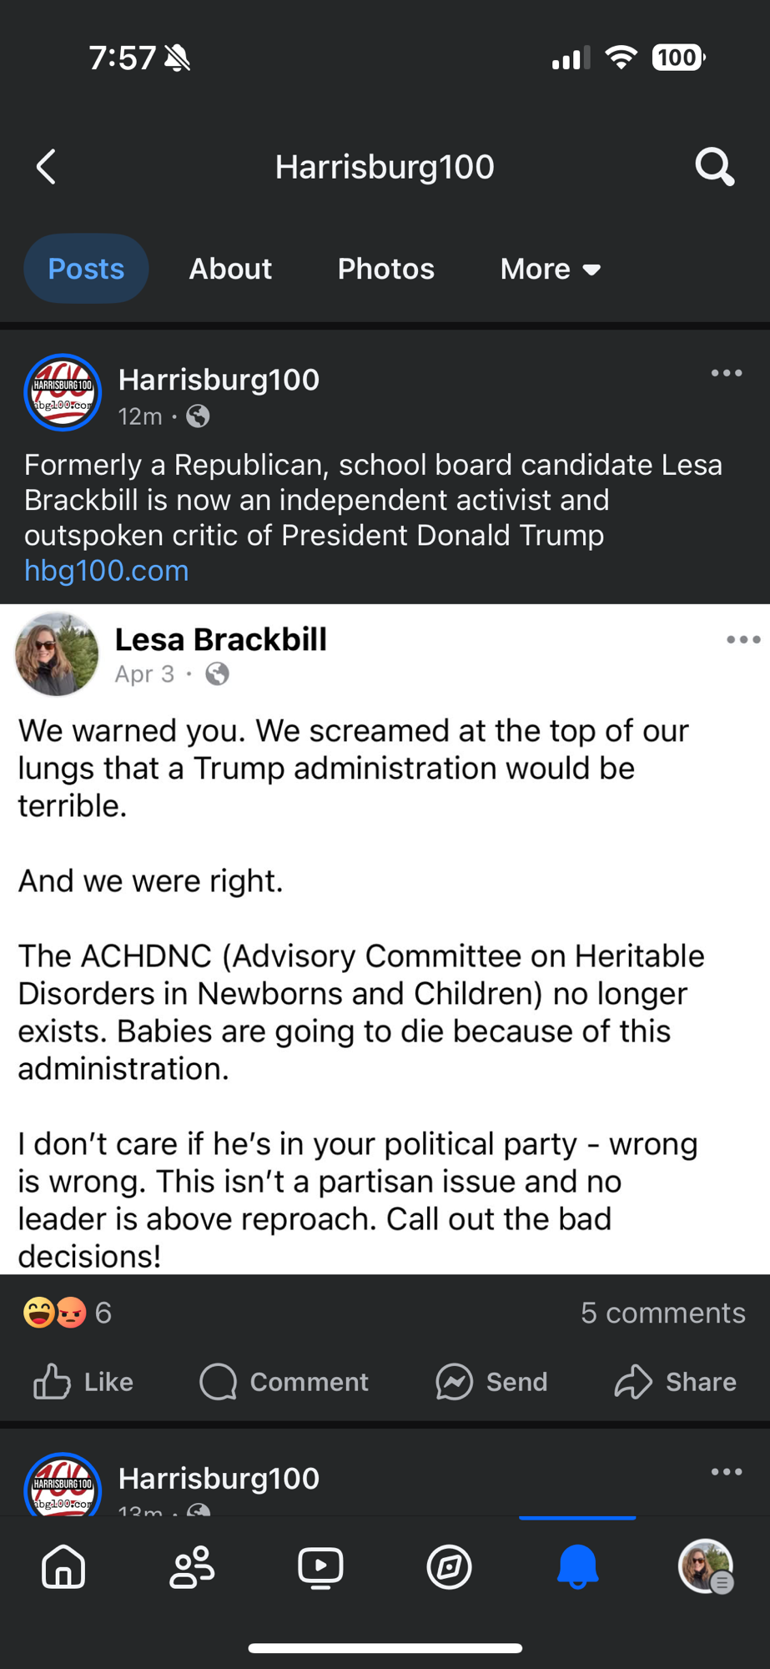Image resolution: width=770 pixels, height=1669 pixels.
Task: Open the Notifications bell icon
Action: point(577,1566)
